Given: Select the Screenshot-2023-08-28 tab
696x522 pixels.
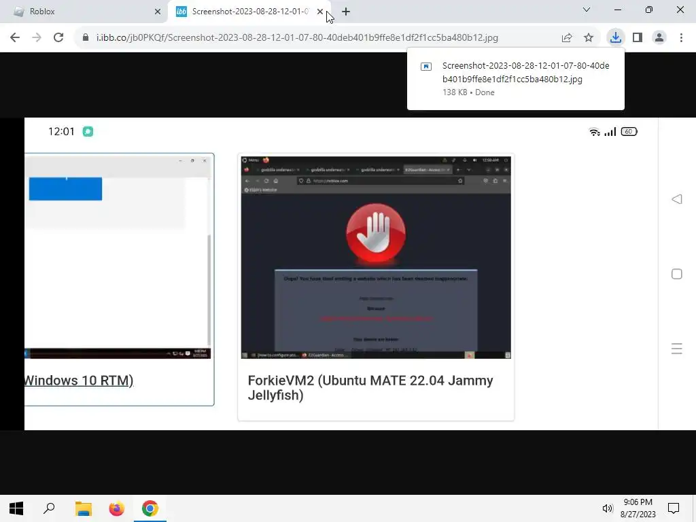Looking at the screenshot, I should [249, 12].
